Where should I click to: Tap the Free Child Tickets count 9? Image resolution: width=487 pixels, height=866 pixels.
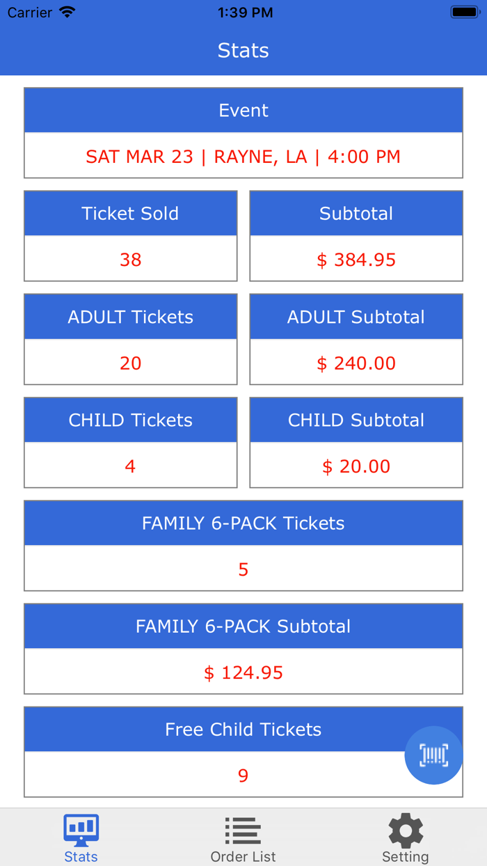pyautogui.click(x=243, y=775)
